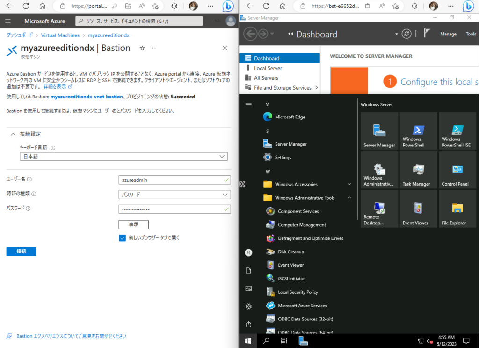Collapse Windows Administrative Tools folder
This screenshot has width=479, height=348.
[x=349, y=198]
